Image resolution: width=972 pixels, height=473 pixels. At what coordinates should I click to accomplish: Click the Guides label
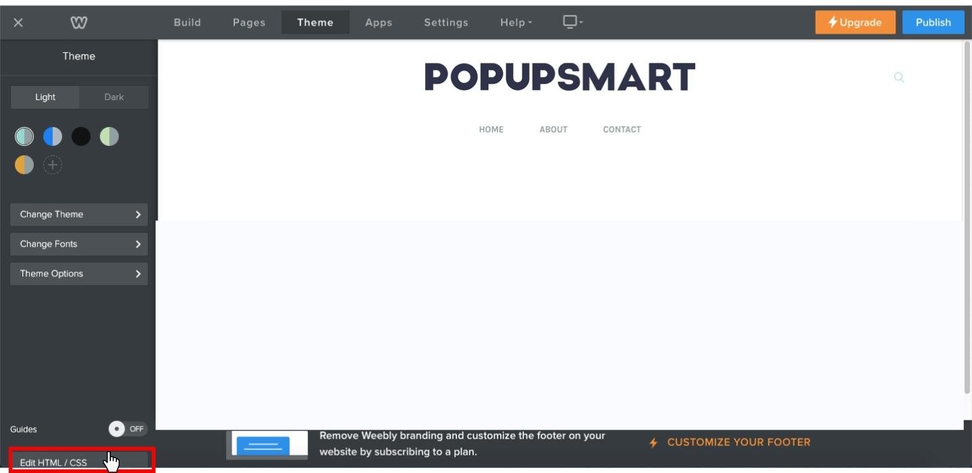coord(24,430)
